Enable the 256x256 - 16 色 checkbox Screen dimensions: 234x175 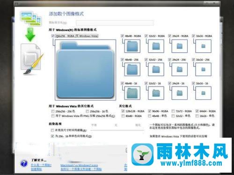(88, 112)
